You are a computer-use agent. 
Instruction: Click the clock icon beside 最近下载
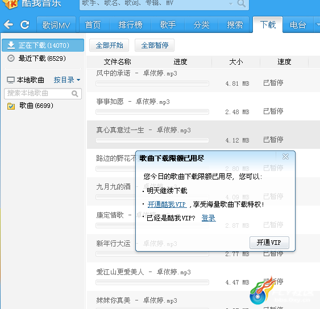[x=11, y=59]
